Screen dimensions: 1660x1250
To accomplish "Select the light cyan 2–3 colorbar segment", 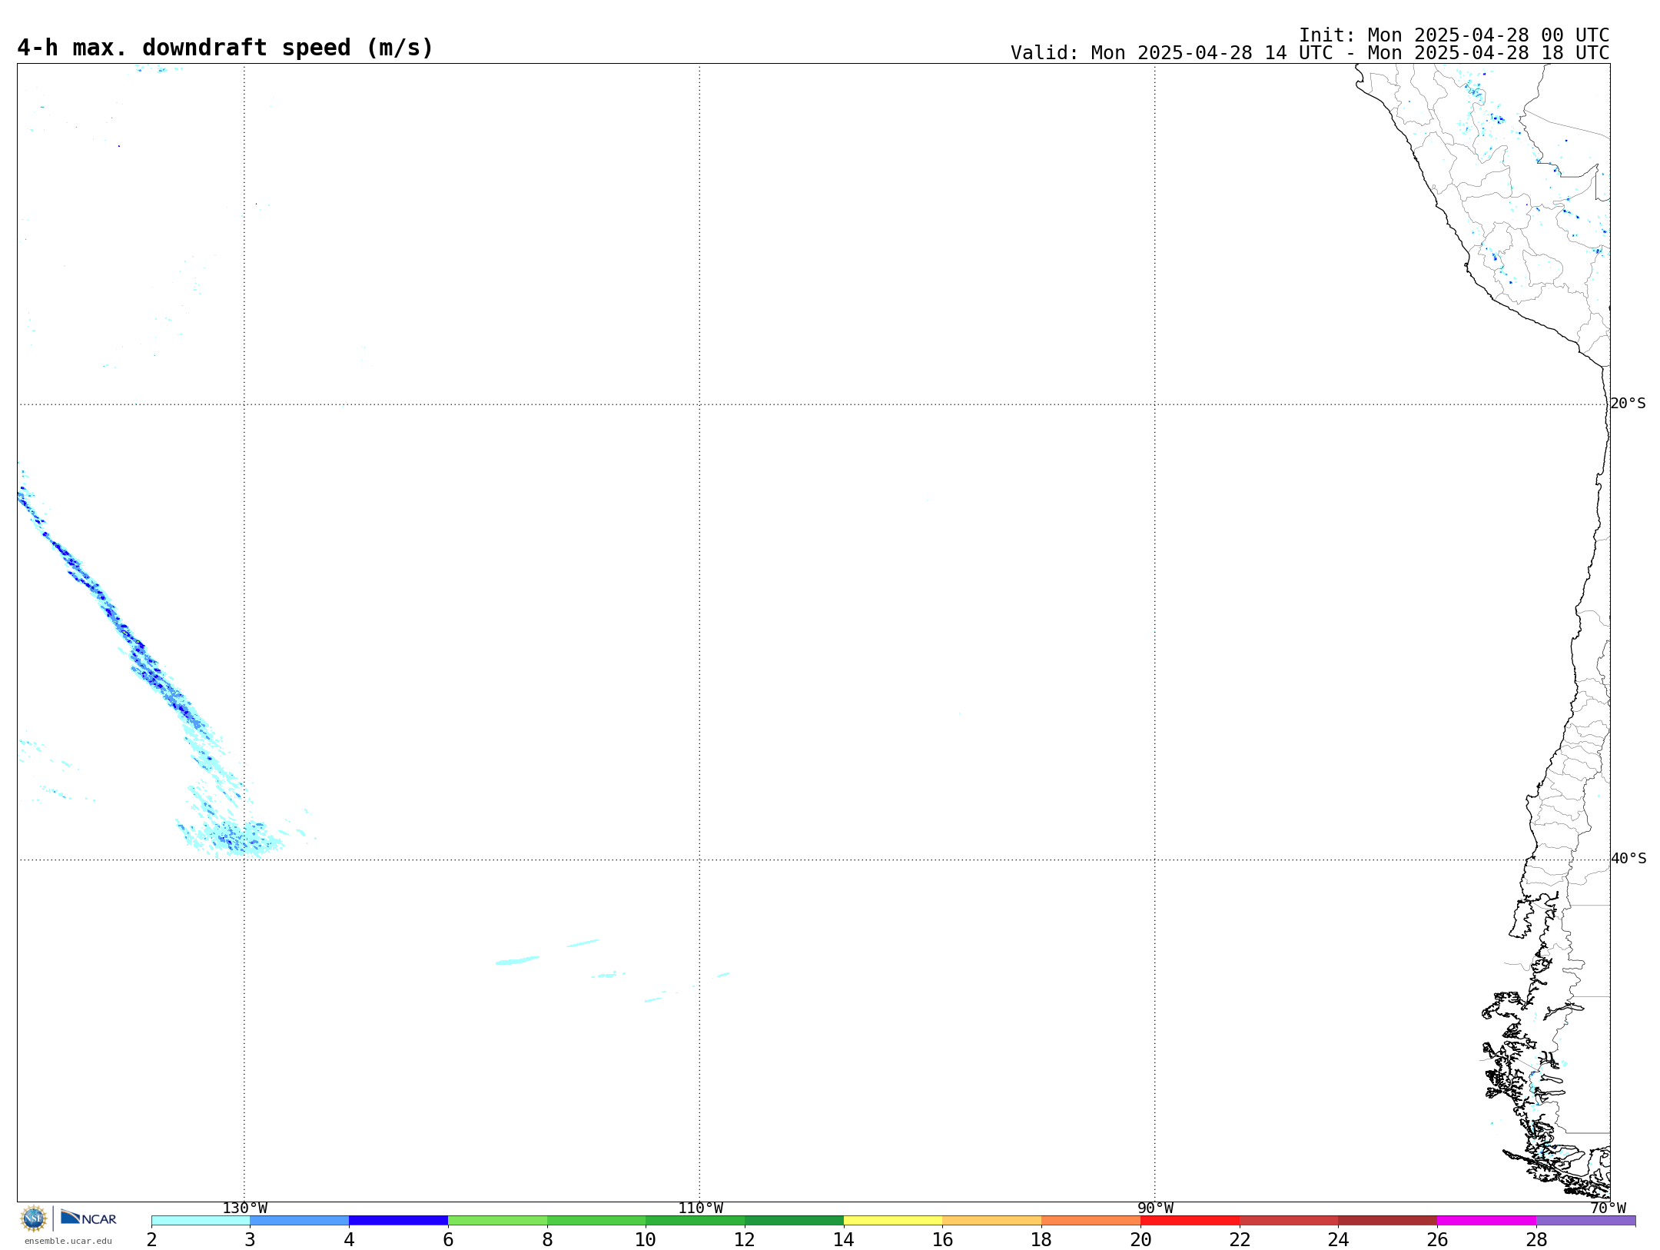I will (201, 1221).
